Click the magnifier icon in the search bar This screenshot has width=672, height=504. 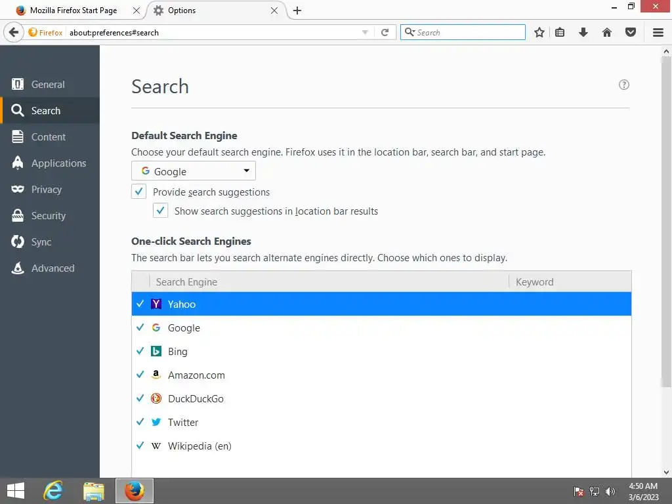pos(409,32)
